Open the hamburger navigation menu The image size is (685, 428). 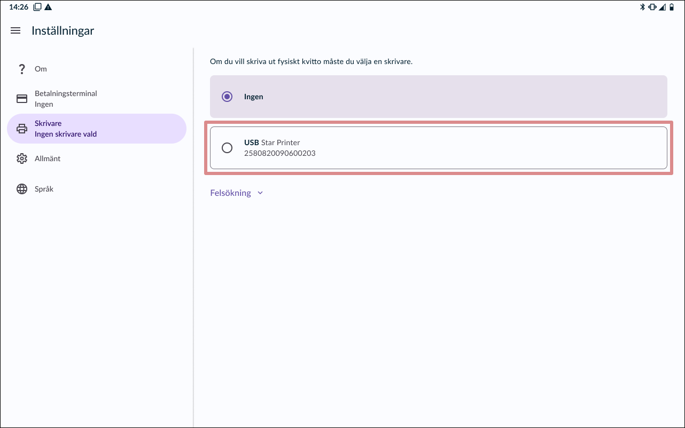click(x=15, y=31)
